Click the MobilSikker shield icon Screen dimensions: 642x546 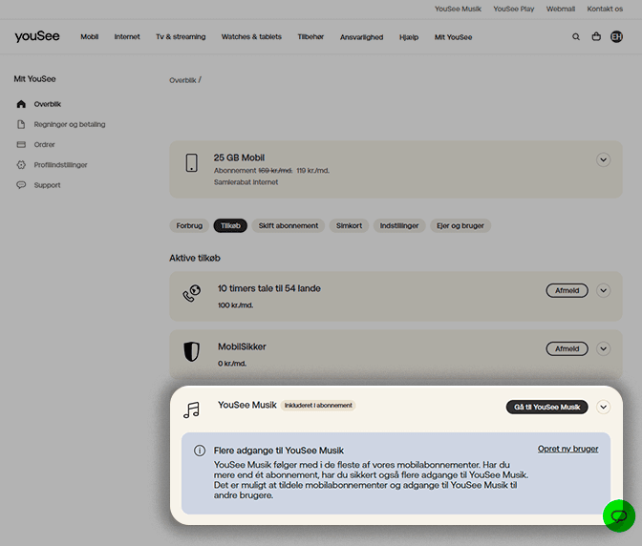pos(192,352)
